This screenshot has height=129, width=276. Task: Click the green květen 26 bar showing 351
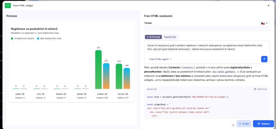click(98, 70)
